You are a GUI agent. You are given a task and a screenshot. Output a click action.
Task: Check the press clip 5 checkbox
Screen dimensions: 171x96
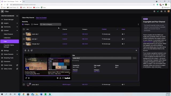point(24,85)
